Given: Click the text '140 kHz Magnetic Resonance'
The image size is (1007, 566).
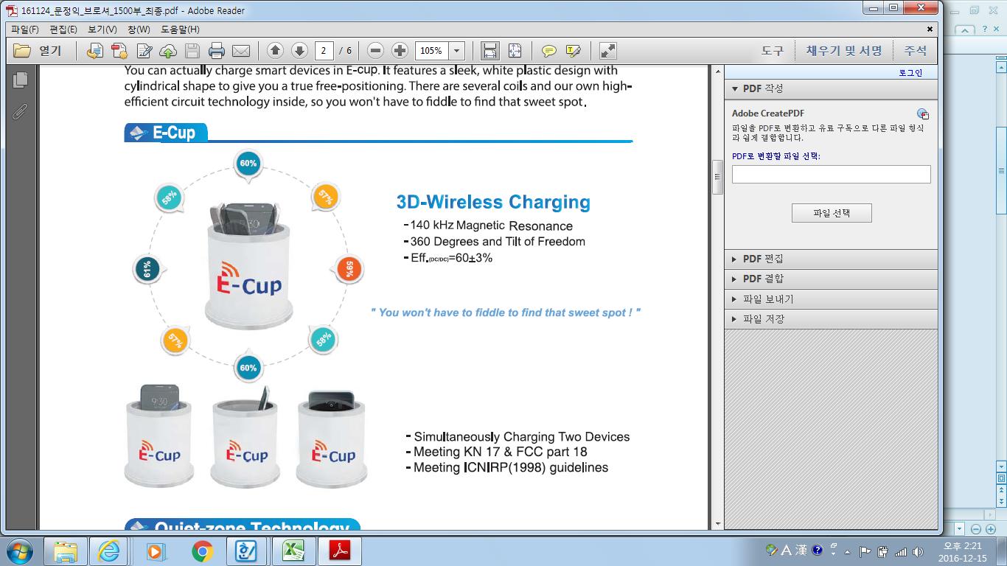Looking at the screenshot, I should (491, 226).
